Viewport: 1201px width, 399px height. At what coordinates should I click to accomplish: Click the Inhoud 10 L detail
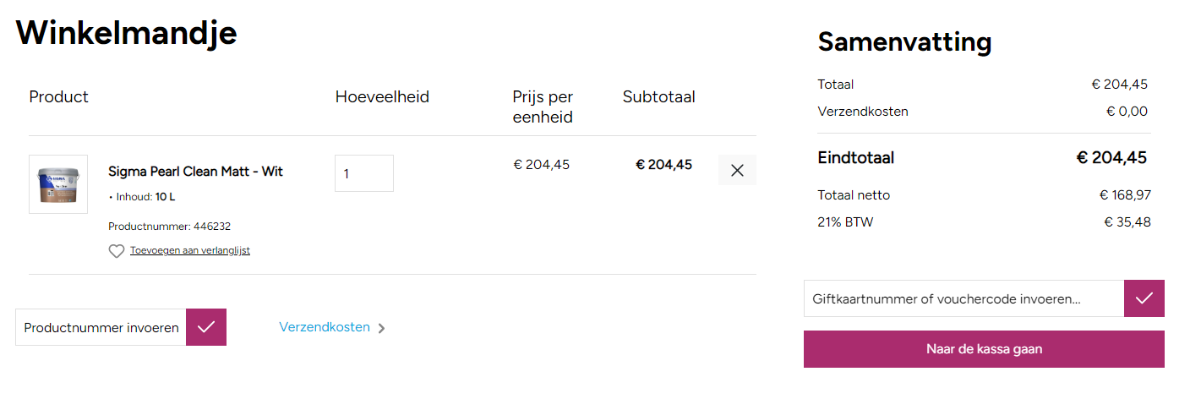pos(145,197)
